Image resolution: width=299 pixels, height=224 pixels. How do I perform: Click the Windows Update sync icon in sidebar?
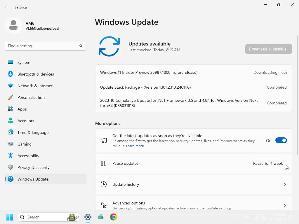[11, 179]
